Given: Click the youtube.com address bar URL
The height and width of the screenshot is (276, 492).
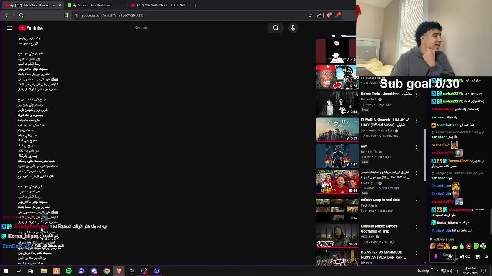Looking at the screenshot, I should (112, 15).
